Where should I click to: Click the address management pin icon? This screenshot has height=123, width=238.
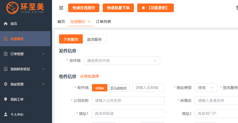coord(6,84)
